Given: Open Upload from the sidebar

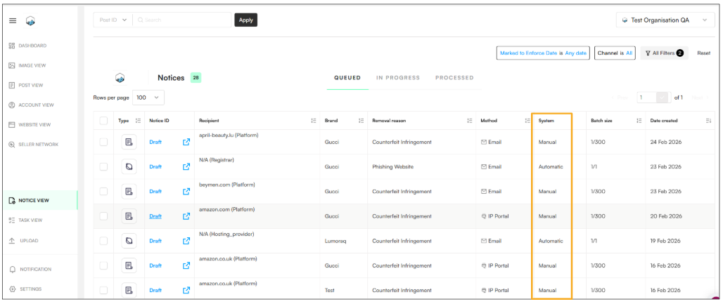Looking at the screenshot, I should (x=23, y=240).
